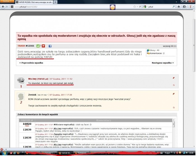The height and width of the screenshot is (156, 196).
Task: Go back with the browser back arrow
Action: 3,6
